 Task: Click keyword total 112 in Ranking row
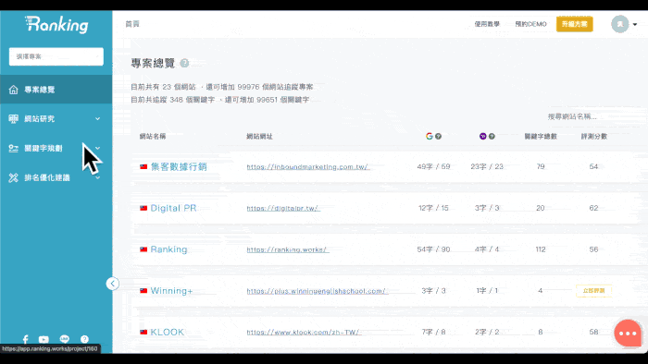pos(541,249)
